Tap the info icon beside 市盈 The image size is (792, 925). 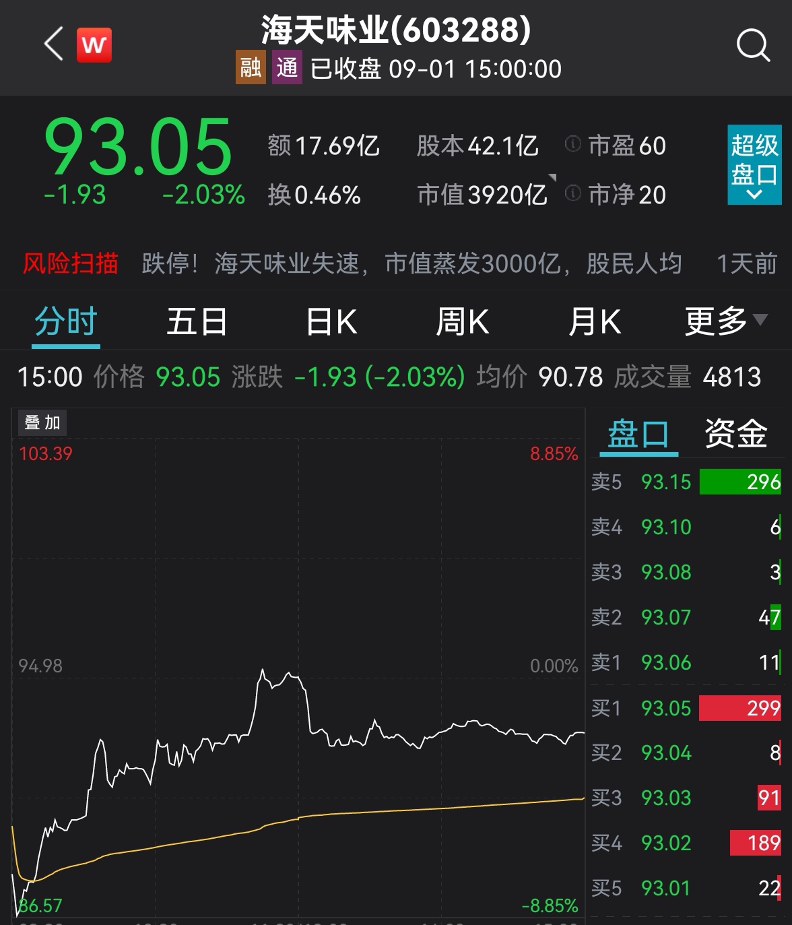pos(572,144)
